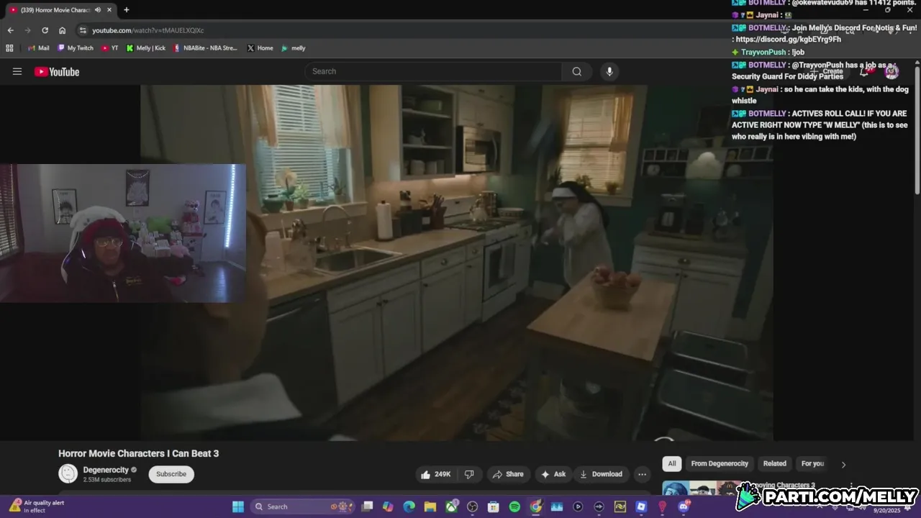921x518 pixels.
Task: Open the My Twitch bookmark
Action: coord(75,48)
